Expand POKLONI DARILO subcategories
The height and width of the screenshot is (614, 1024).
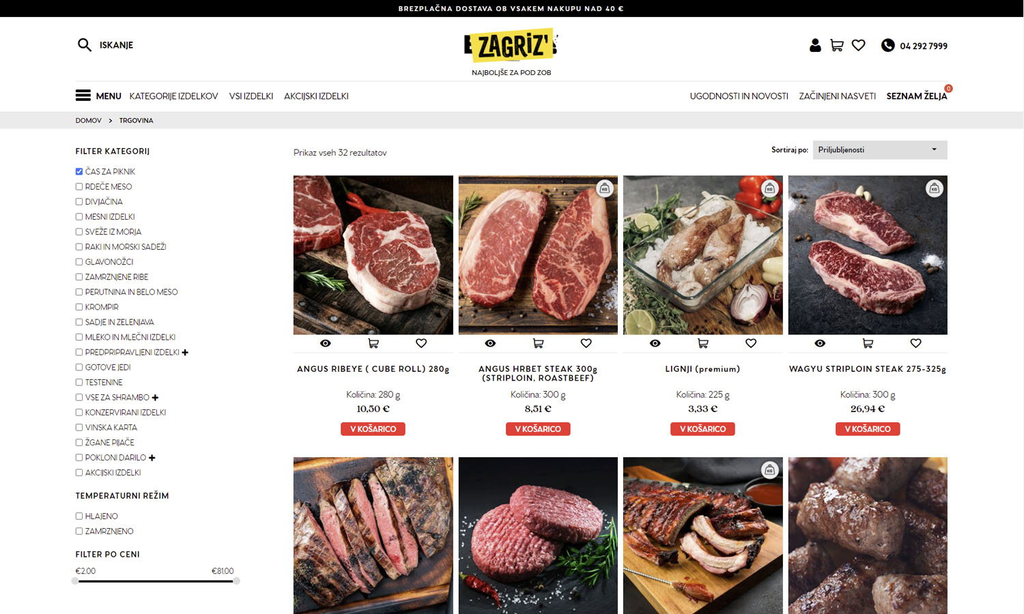[x=152, y=458]
